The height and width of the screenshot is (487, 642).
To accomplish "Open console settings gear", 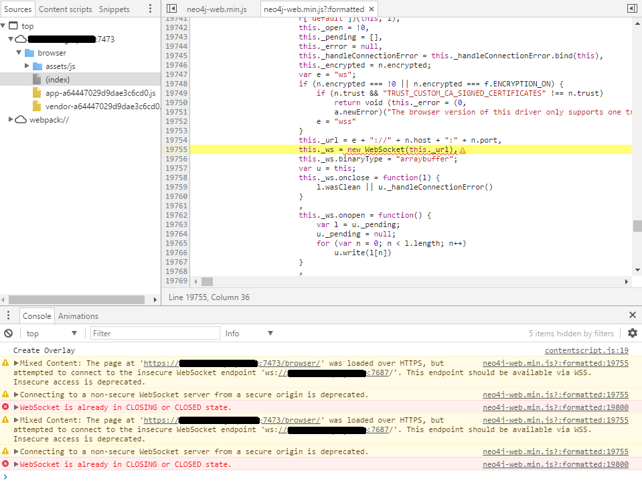I will click(632, 333).
